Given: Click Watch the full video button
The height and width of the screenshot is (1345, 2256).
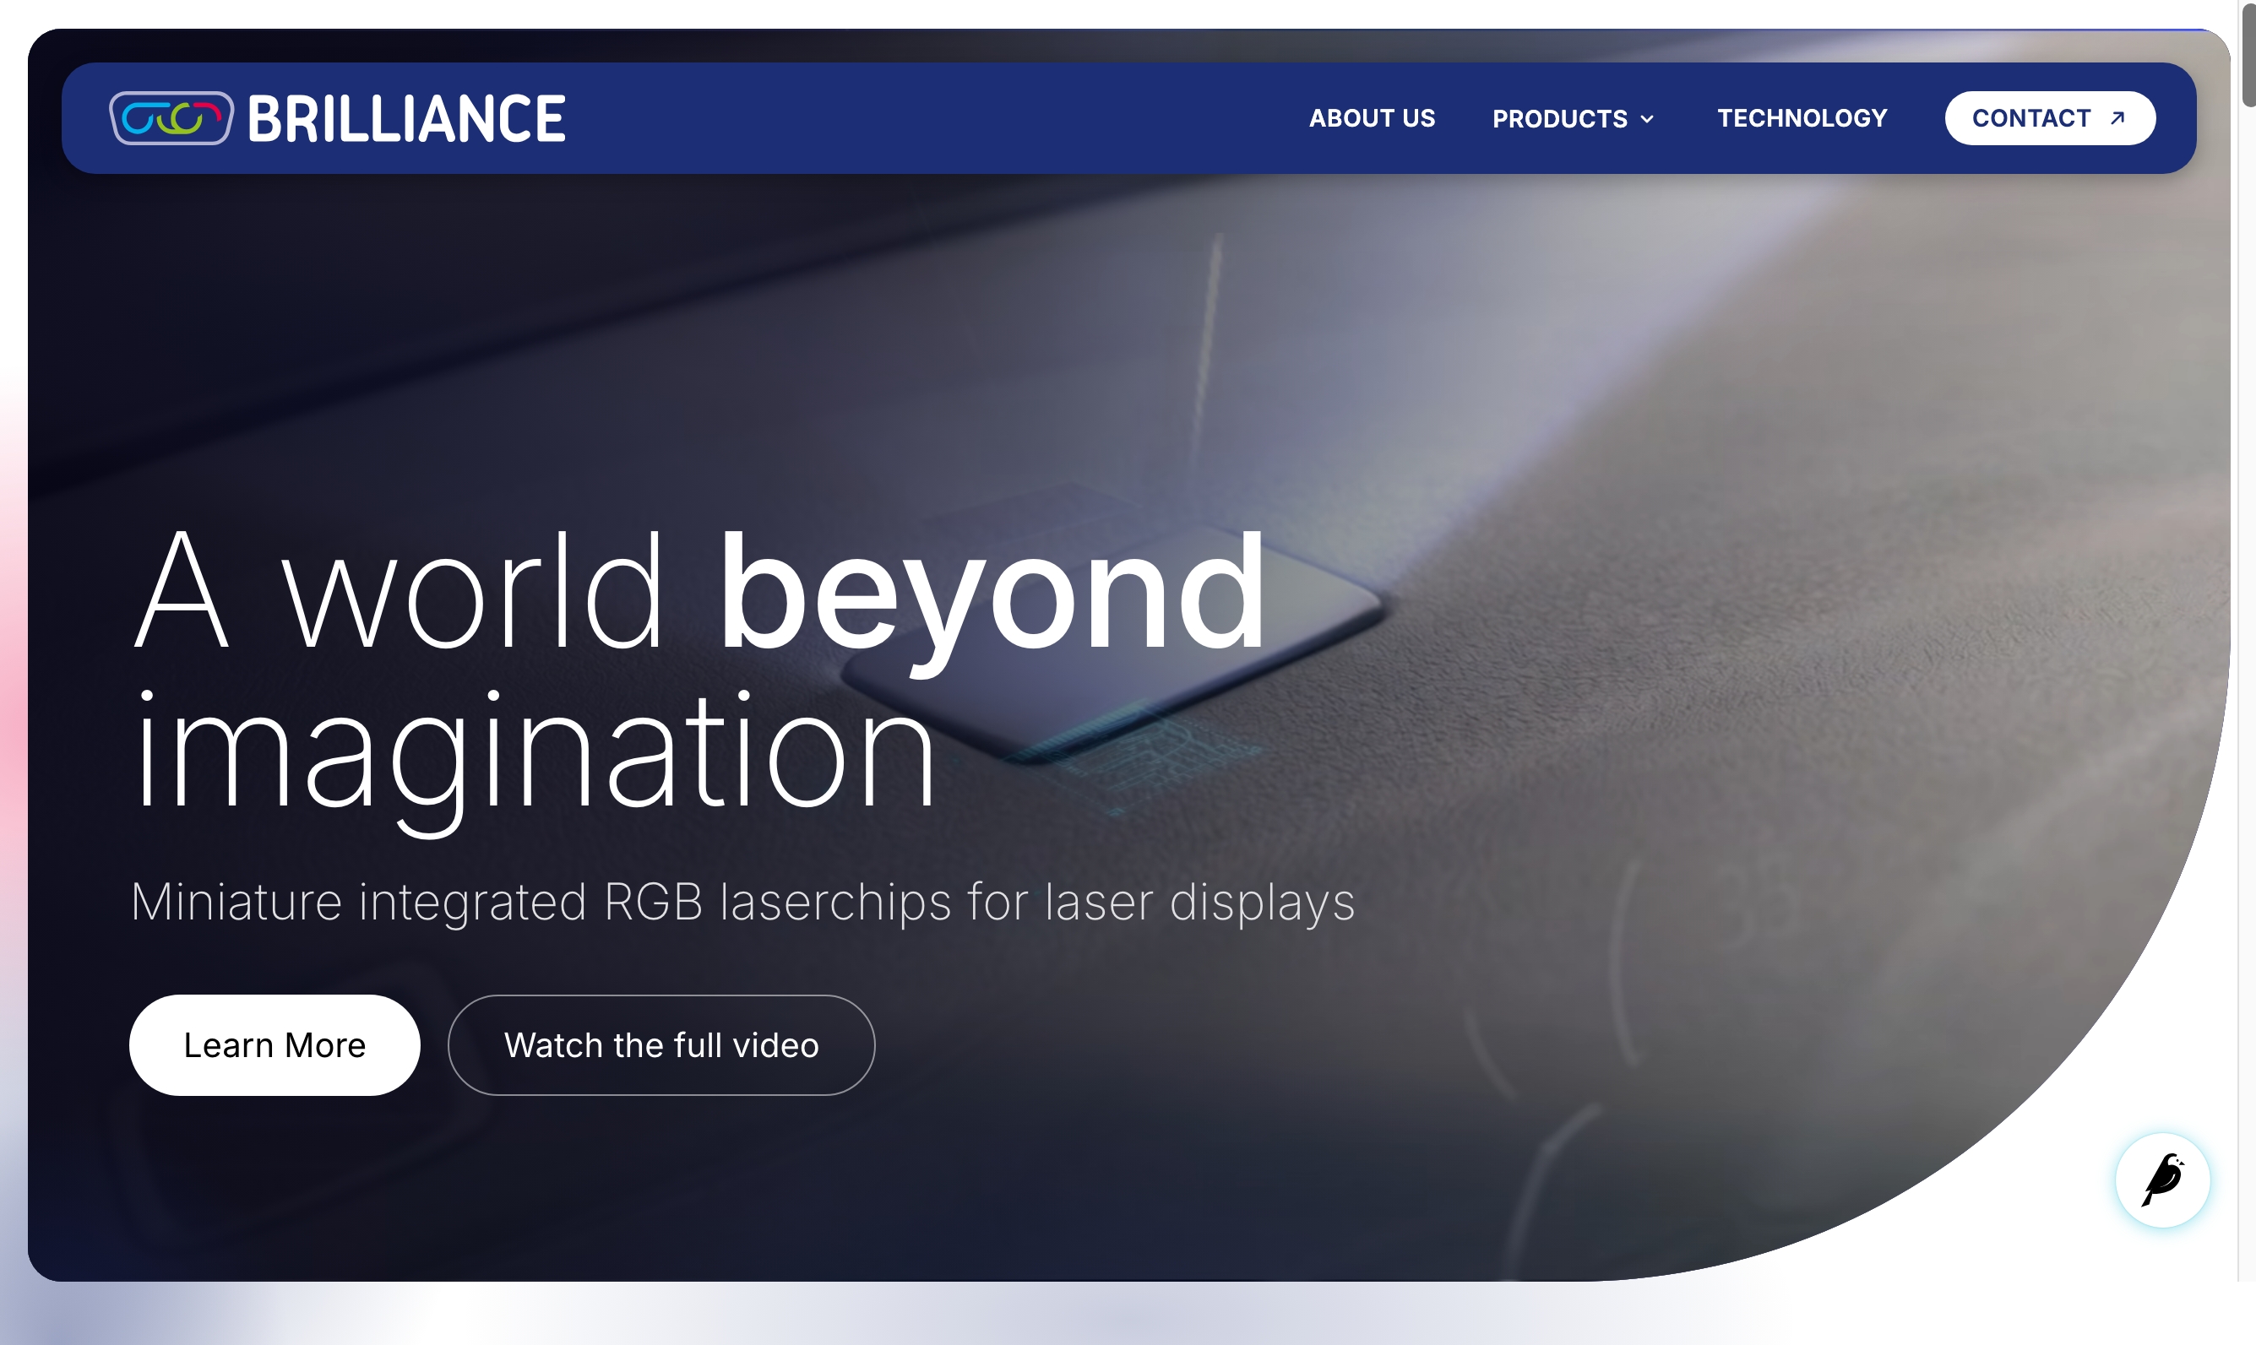Looking at the screenshot, I should (x=661, y=1045).
